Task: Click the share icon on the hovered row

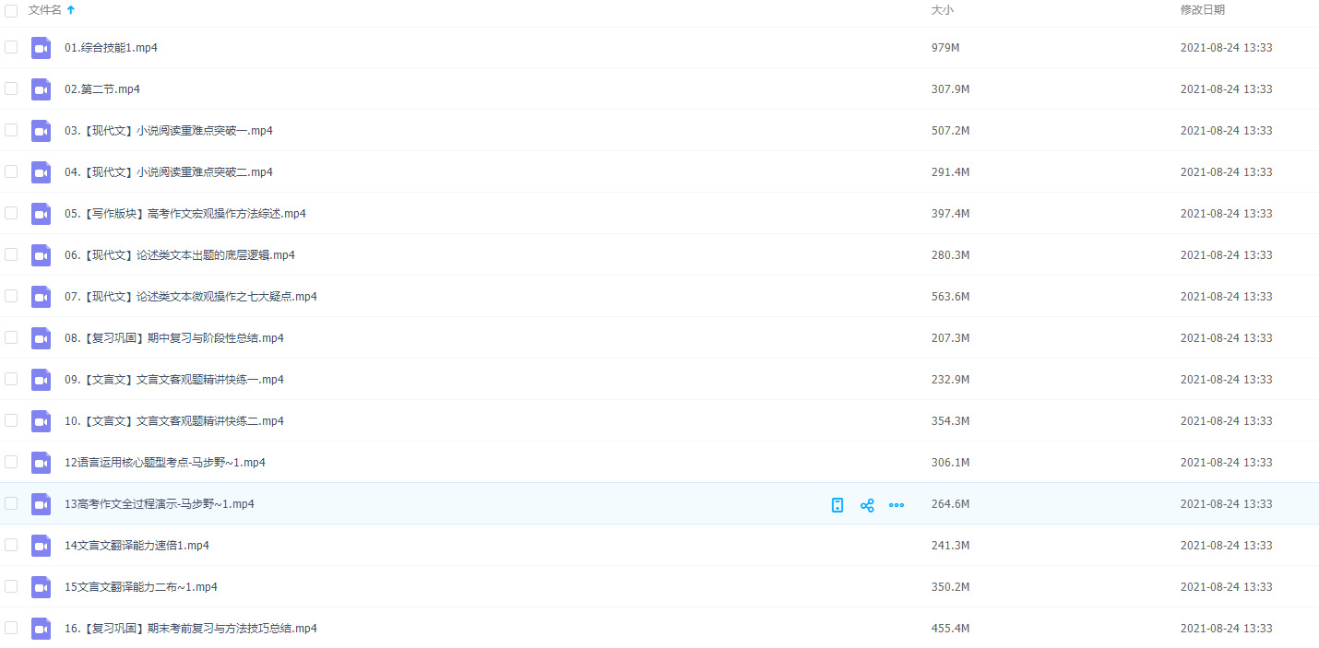Action: (867, 505)
